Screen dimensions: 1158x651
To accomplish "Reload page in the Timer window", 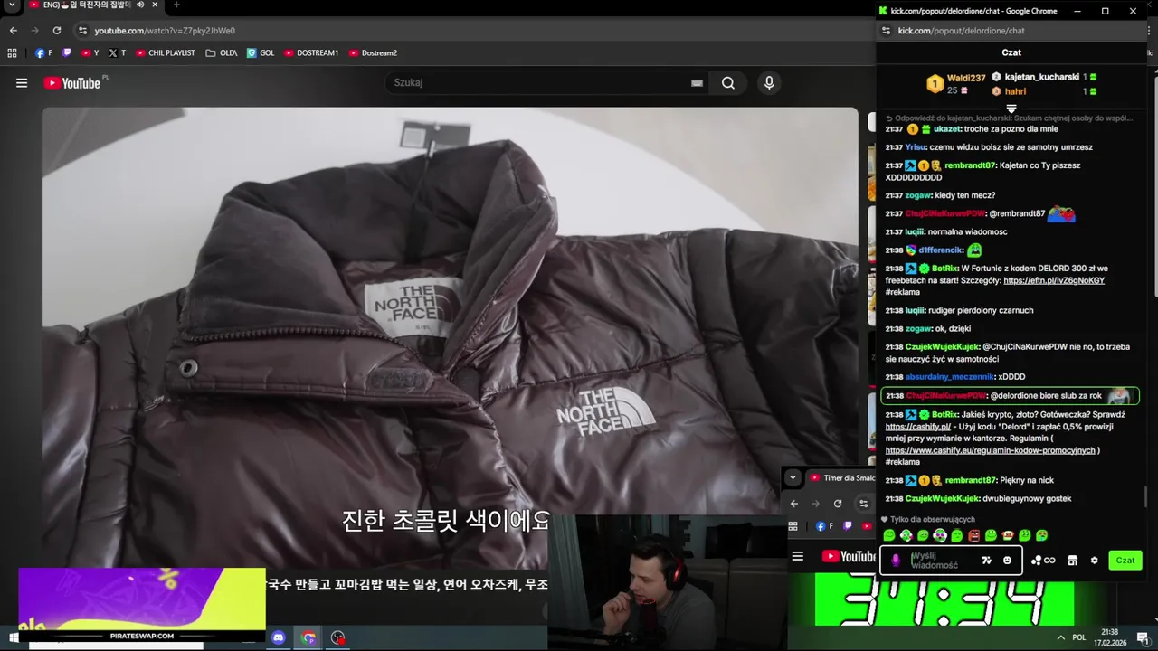I will [x=838, y=504].
